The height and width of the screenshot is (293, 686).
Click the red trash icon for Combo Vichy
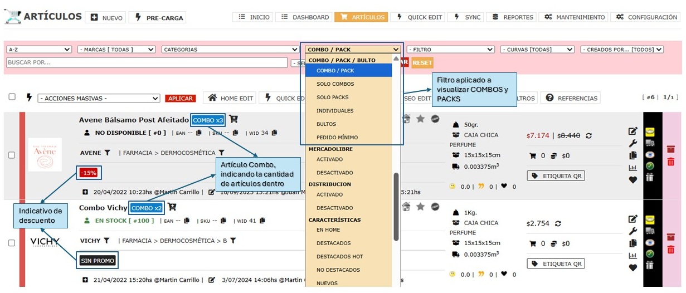(671, 250)
